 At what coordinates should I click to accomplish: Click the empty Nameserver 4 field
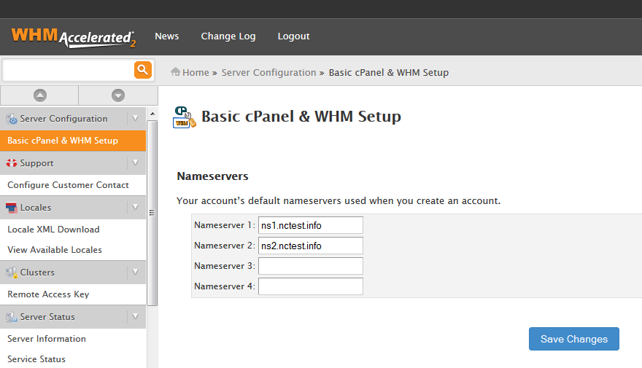(x=310, y=286)
